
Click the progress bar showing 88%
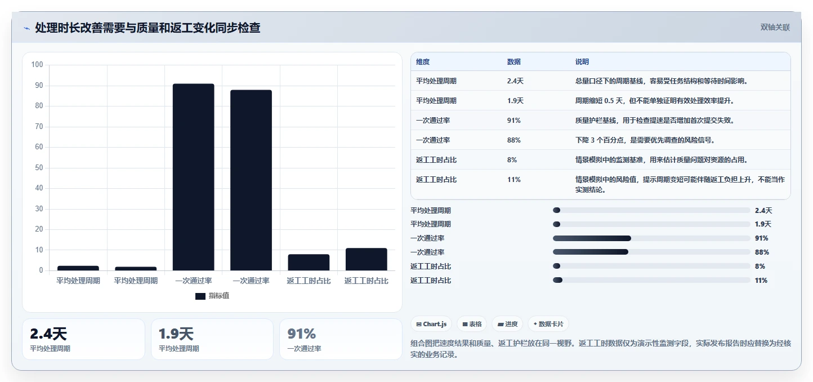click(651, 252)
